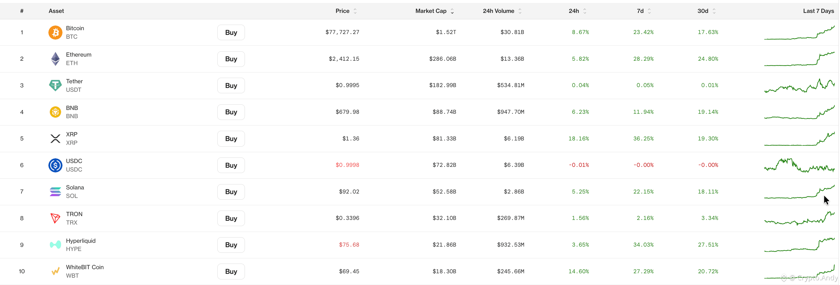Click the BNB coin icon
Image resolution: width=840 pixels, height=285 pixels.
pyautogui.click(x=55, y=112)
